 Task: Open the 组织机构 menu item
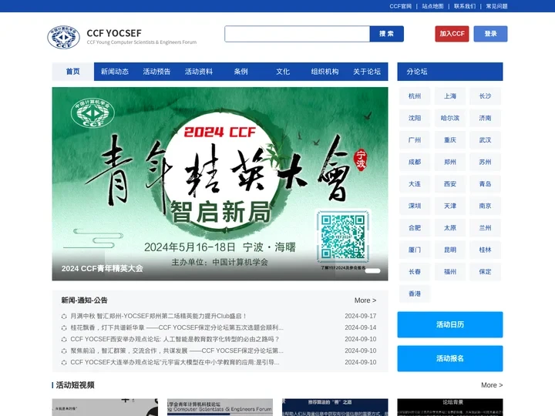(325, 72)
